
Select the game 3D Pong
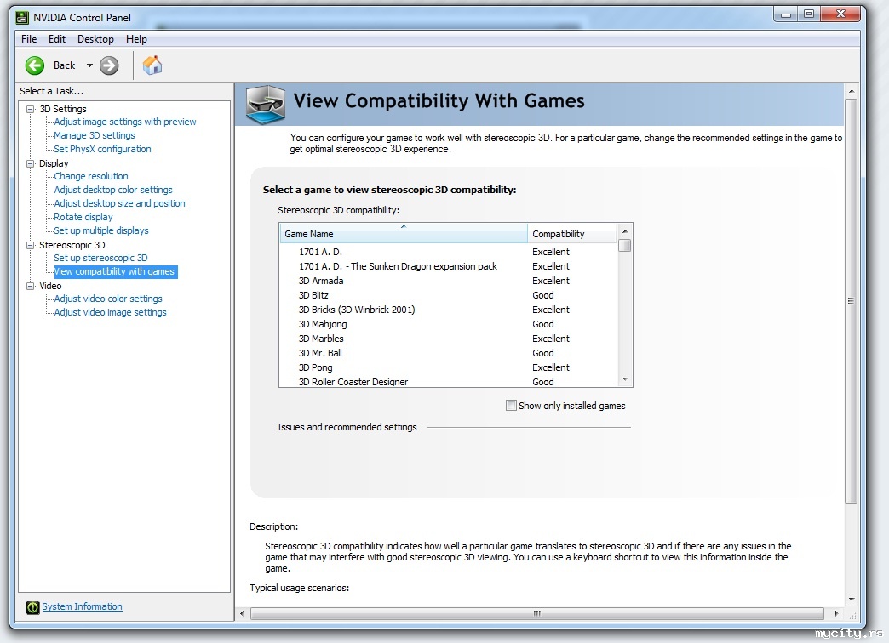(x=448, y=367)
